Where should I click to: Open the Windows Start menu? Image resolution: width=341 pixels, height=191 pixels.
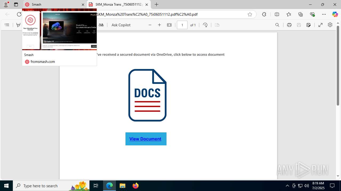(6, 186)
